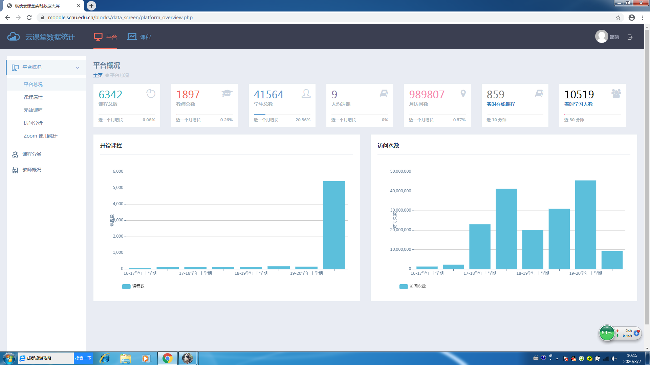Collapse the 平台概况 sidebar section

78,68
